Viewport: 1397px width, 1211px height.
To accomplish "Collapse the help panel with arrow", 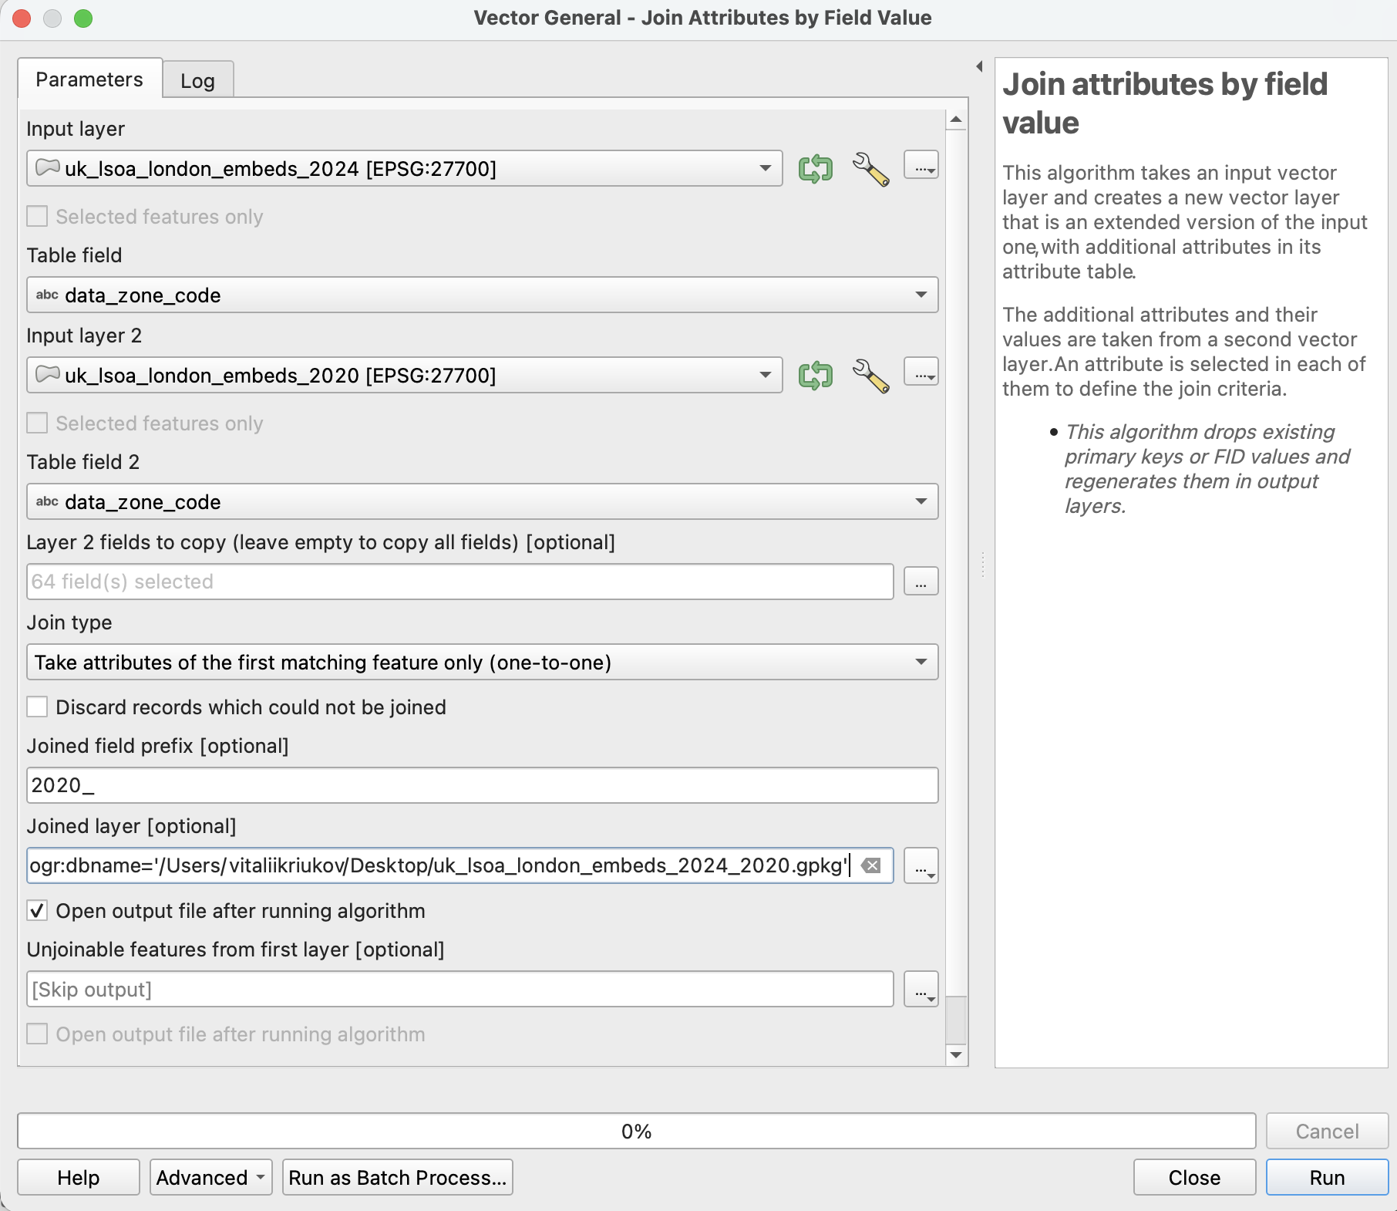I will [x=979, y=66].
